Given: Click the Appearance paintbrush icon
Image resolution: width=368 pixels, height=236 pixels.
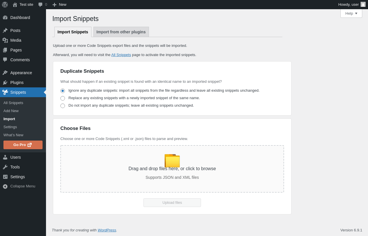Looking at the screenshot, I should coord(5,73).
